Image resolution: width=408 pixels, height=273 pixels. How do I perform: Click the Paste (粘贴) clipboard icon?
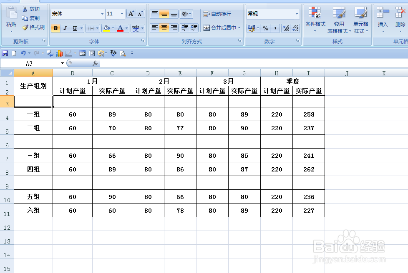tap(11, 13)
